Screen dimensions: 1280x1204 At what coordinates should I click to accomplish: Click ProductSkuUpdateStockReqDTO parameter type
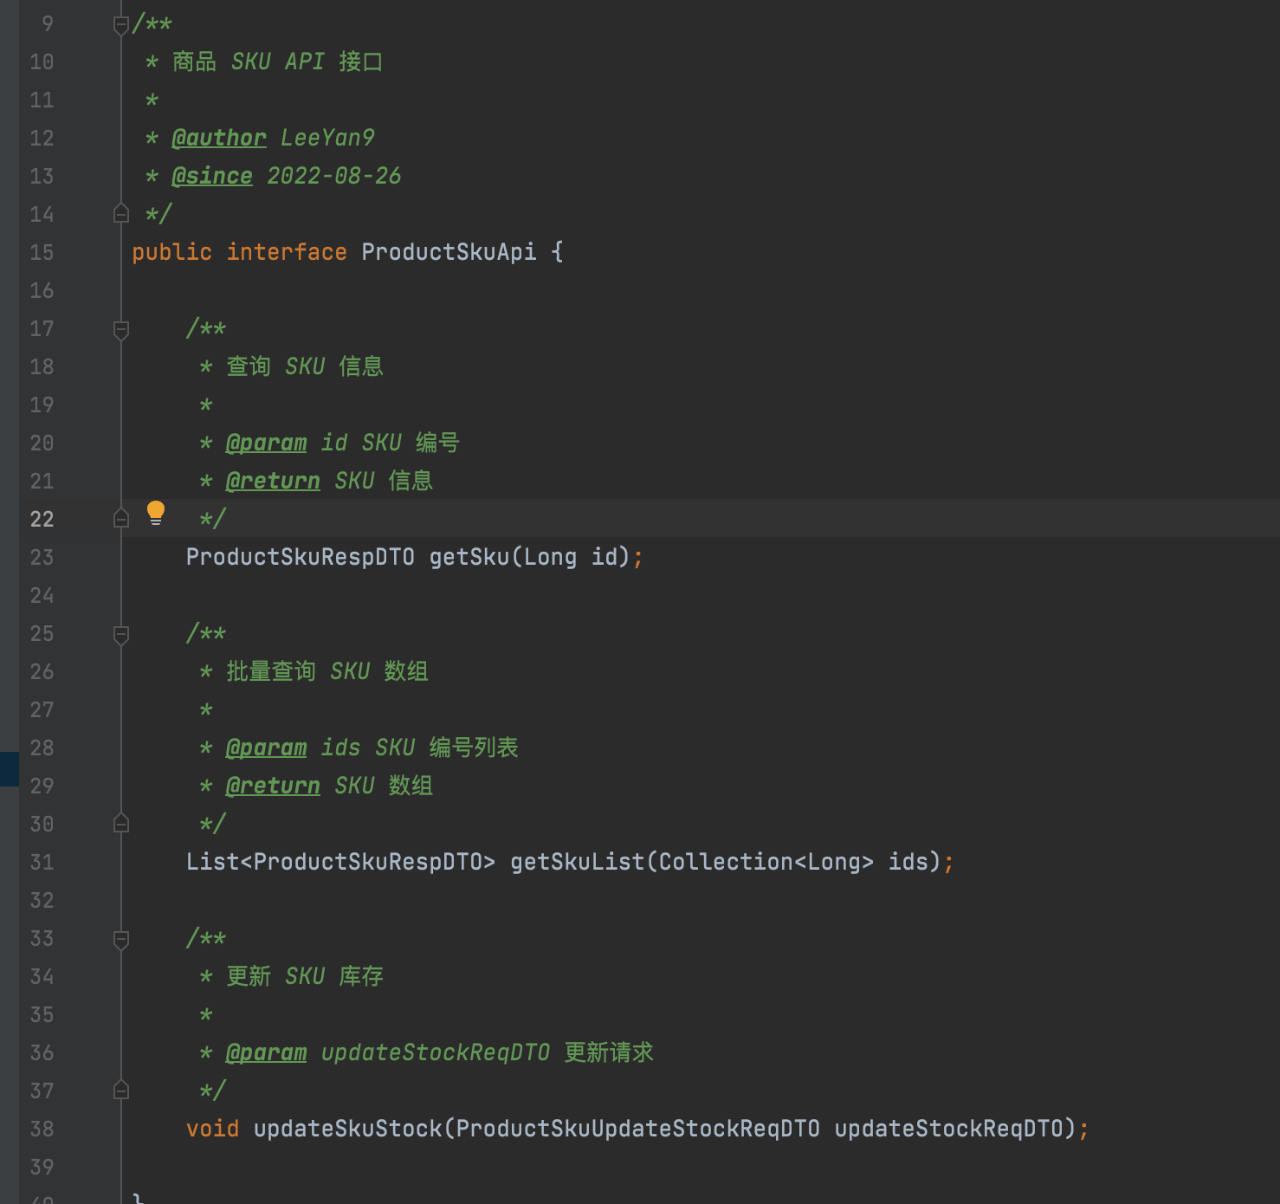(x=638, y=1129)
